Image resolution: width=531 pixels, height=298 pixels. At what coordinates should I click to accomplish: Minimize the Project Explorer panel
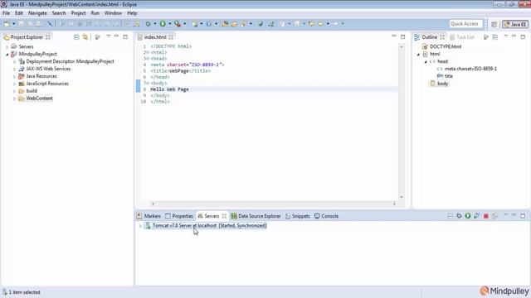[x=116, y=36]
